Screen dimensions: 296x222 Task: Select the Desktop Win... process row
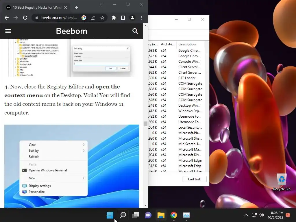click(x=177, y=106)
